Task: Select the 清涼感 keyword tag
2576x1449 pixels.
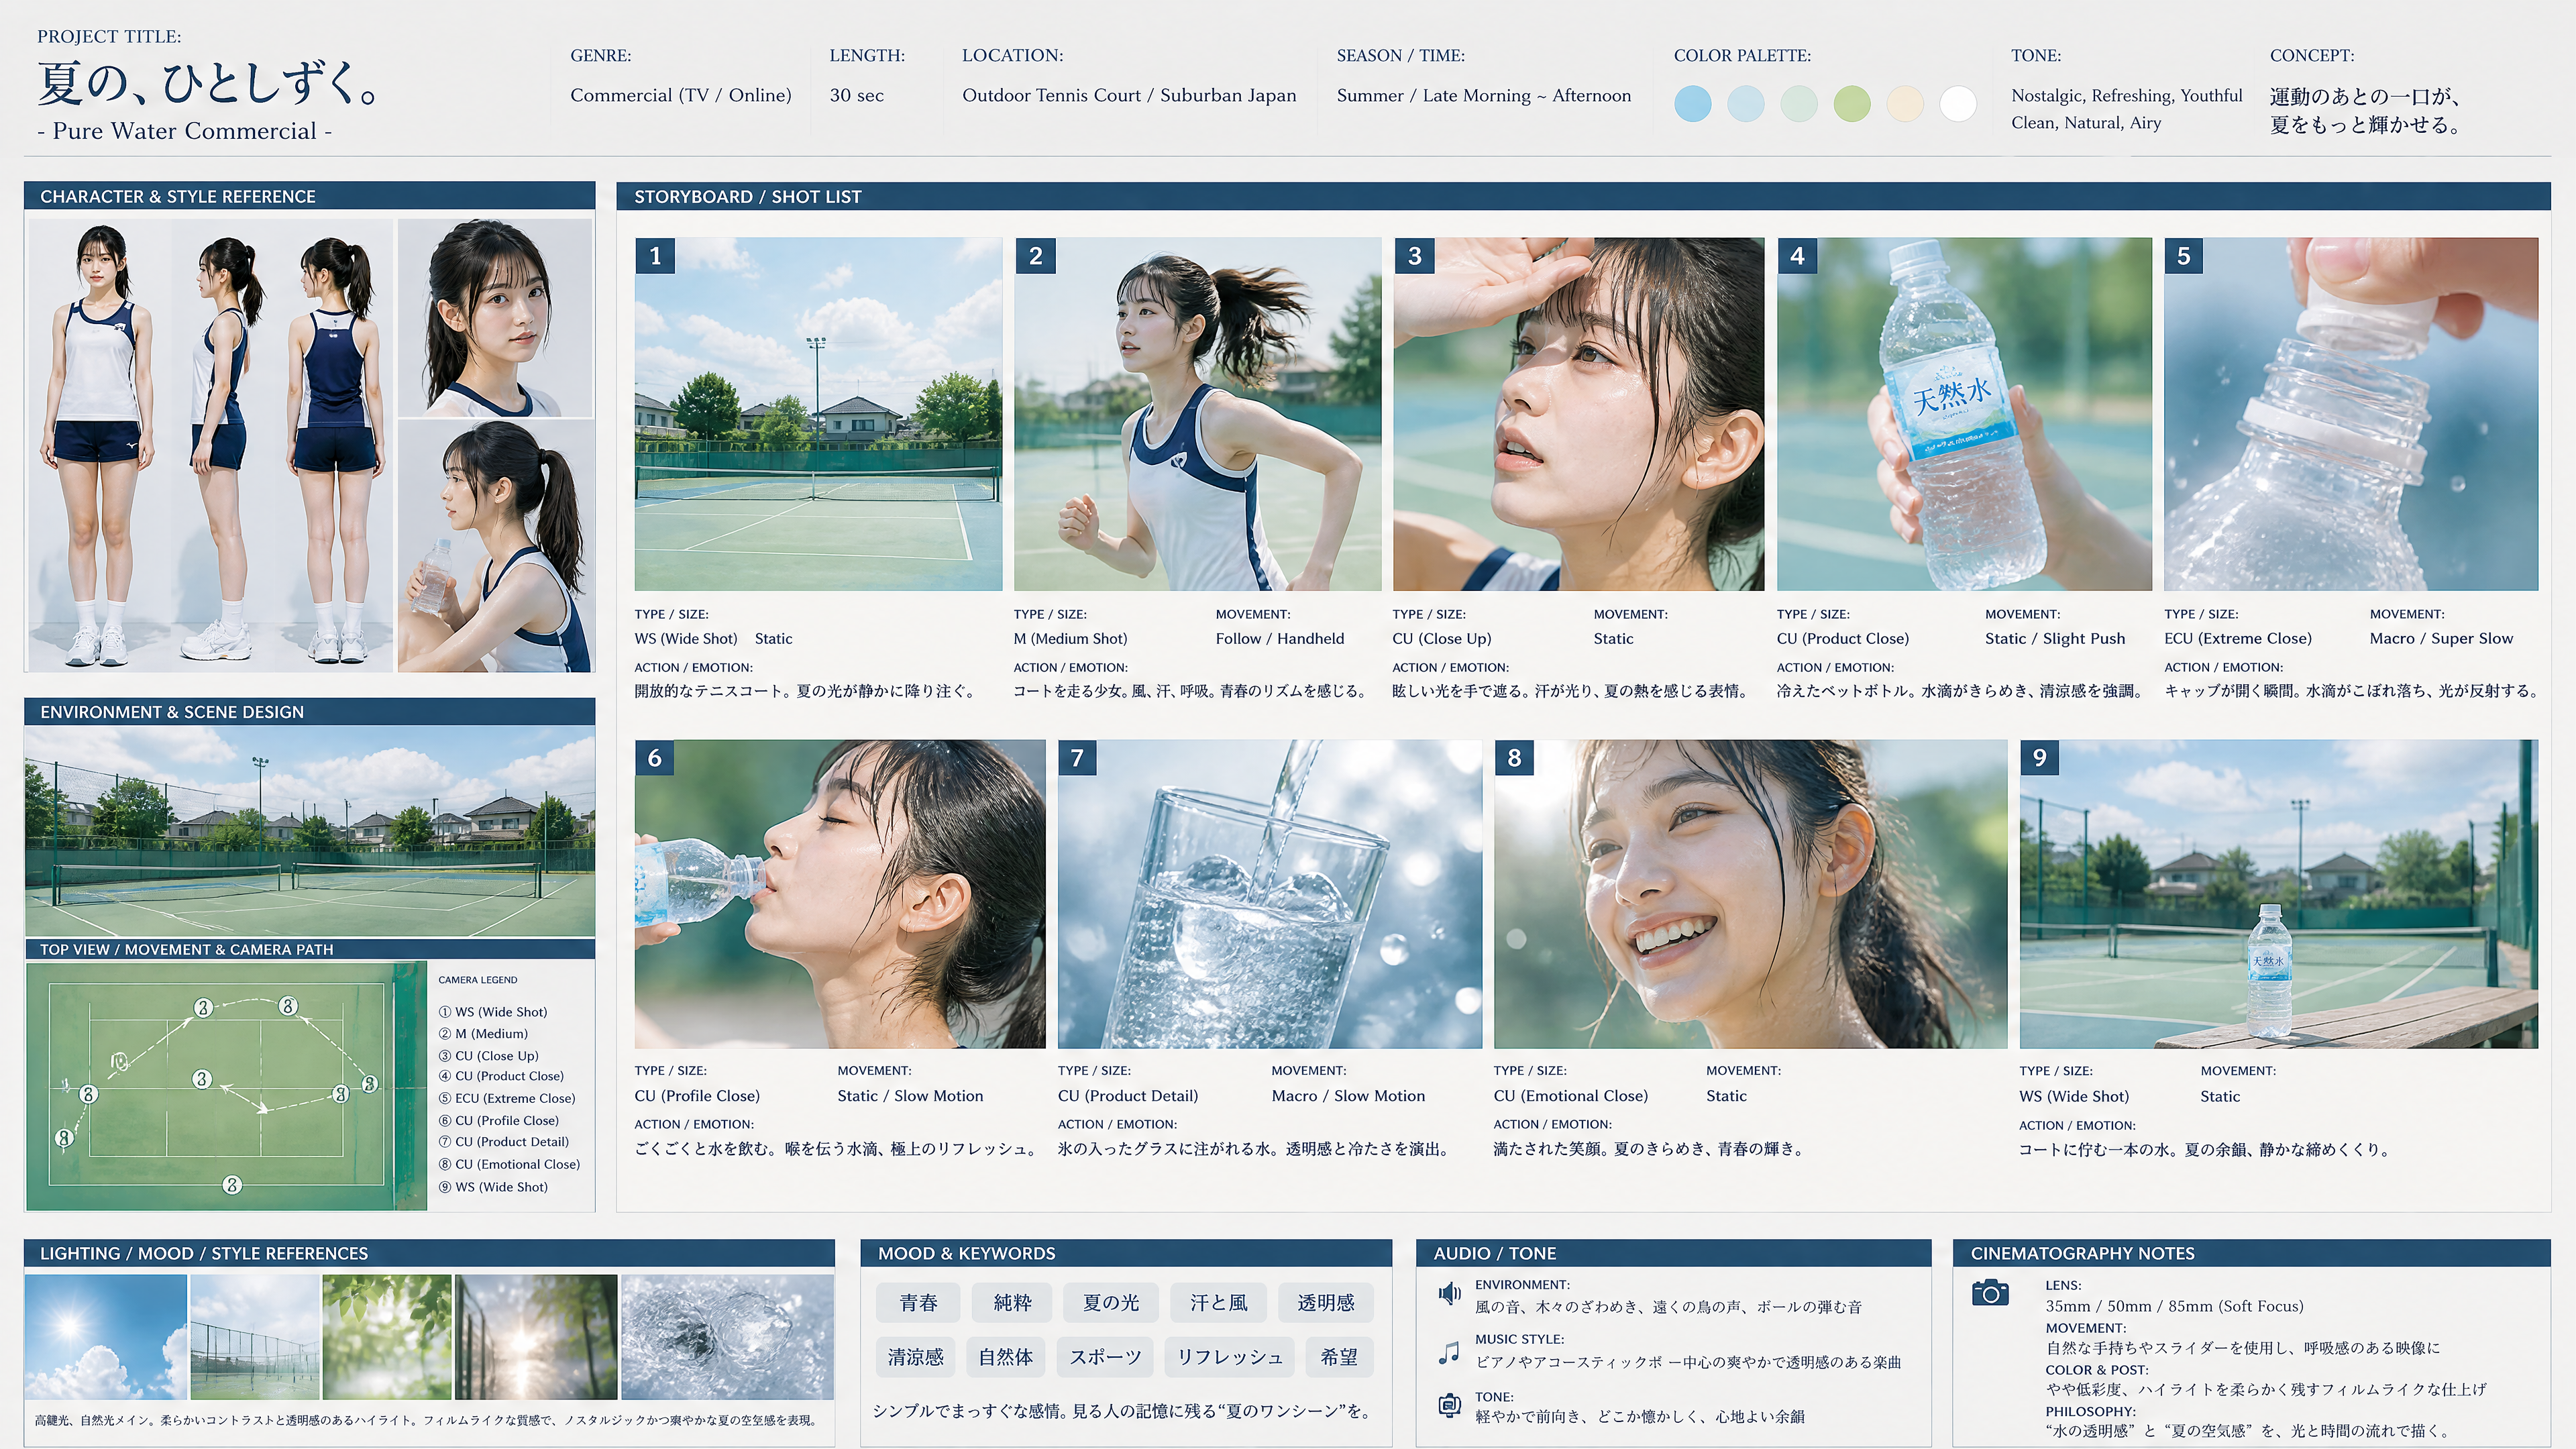Action: (x=915, y=1357)
